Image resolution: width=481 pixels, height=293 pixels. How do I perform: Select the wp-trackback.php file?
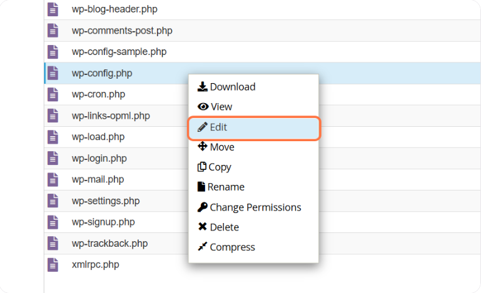[x=109, y=243]
